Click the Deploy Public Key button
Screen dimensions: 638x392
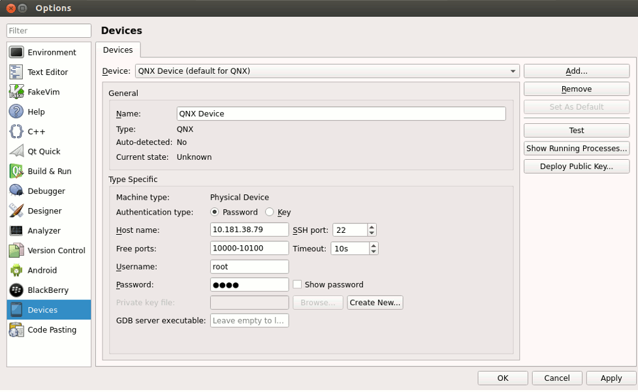576,166
